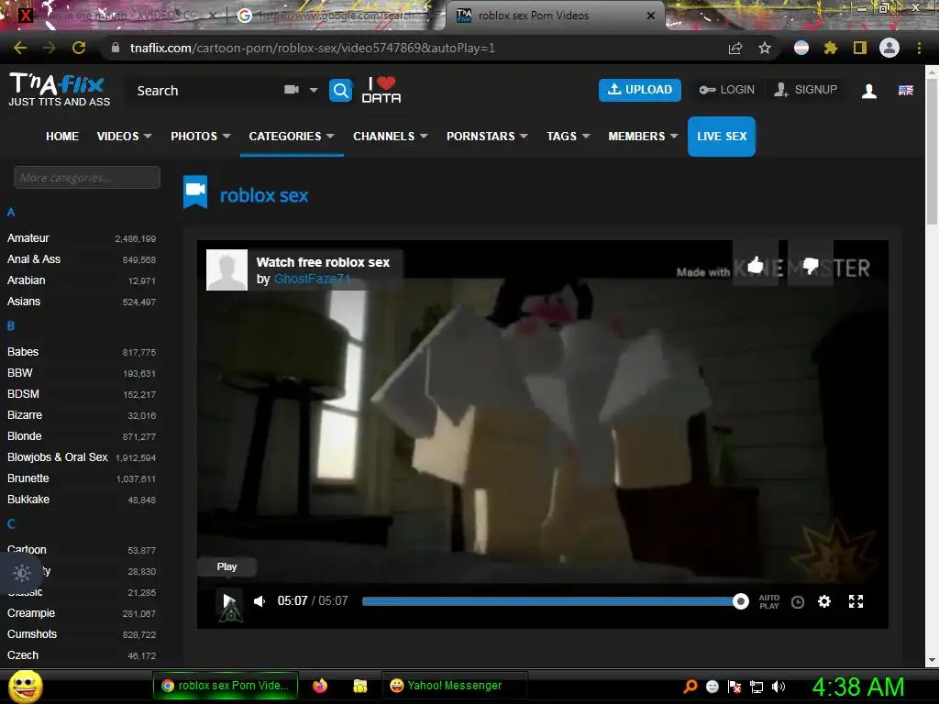Give the video a thumbs down
939x704 pixels.
pos(811,264)
